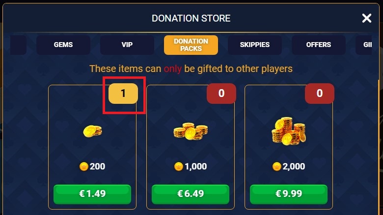Buy the 2,000 coin pack for €9.99

point(289,194)
